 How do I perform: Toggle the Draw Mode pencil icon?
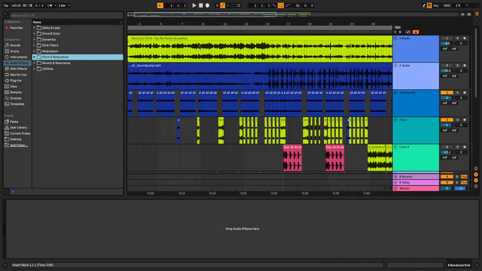424,6
